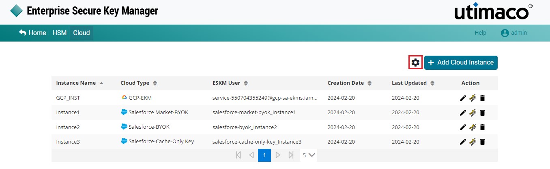Image resolution: width=550 pixels, height=169 pixels.
Task: Click the Creation Date value for GCP_INST
Action: point(341,98)
